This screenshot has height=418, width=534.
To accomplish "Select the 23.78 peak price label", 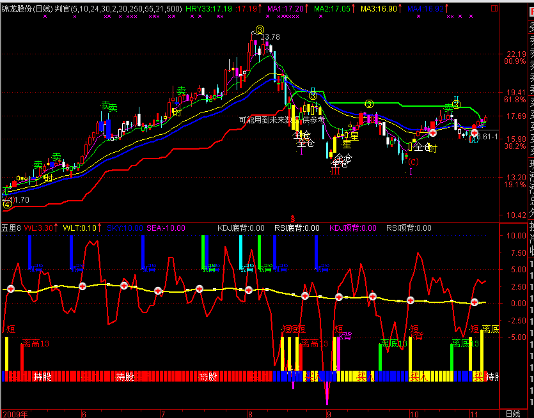I will pyautogui.click(x=271, y=37).
